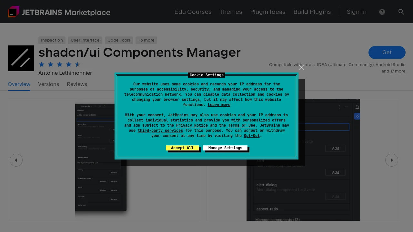Screen dimensions: 413x232
Task: Open Plugin Ideas page
Action: 268,12
